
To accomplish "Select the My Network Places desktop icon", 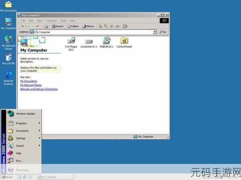I will click(x=8, y=42).
